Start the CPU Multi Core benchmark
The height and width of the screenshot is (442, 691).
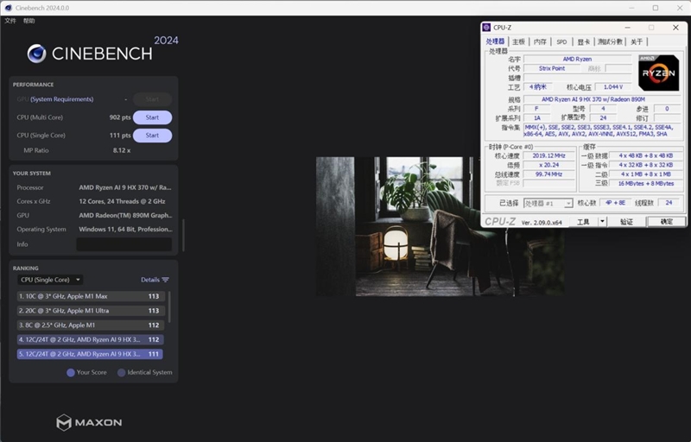152,117
